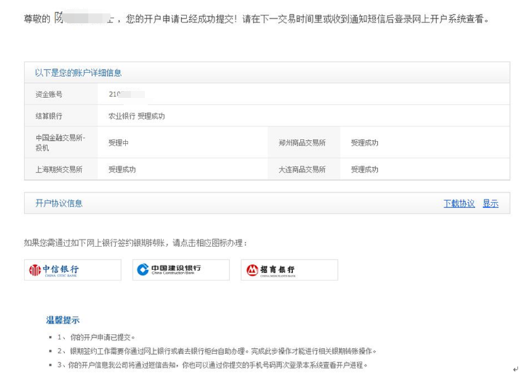Select the 上海期货交易所 label cell
Screen dimensions: 521x388
point(59,169)
